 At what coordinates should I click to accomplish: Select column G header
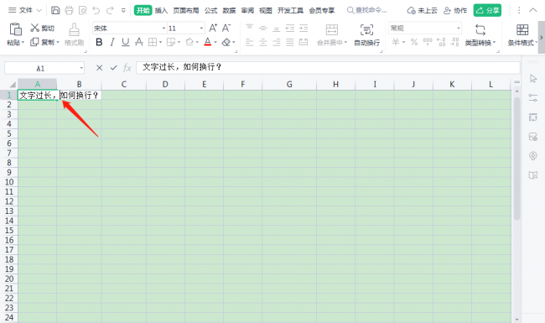289,84
